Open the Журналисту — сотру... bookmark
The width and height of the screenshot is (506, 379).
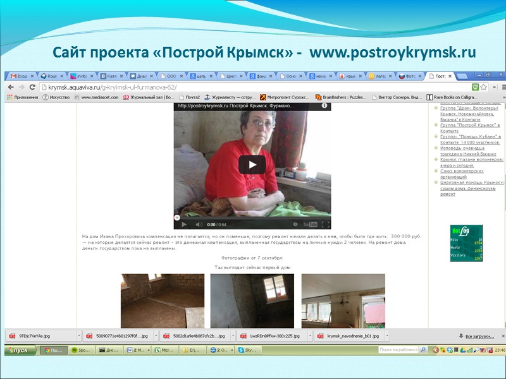pyautogui.click(x=230, y=97)
